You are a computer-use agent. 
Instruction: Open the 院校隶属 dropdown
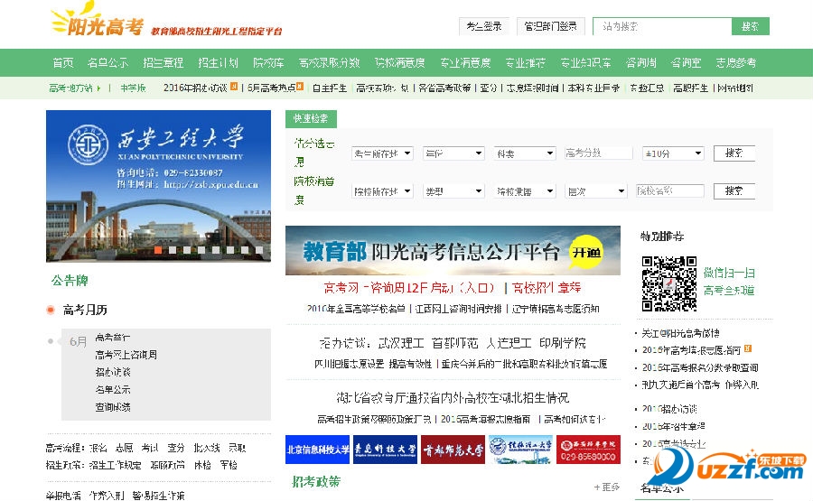(x=525, y=191)
